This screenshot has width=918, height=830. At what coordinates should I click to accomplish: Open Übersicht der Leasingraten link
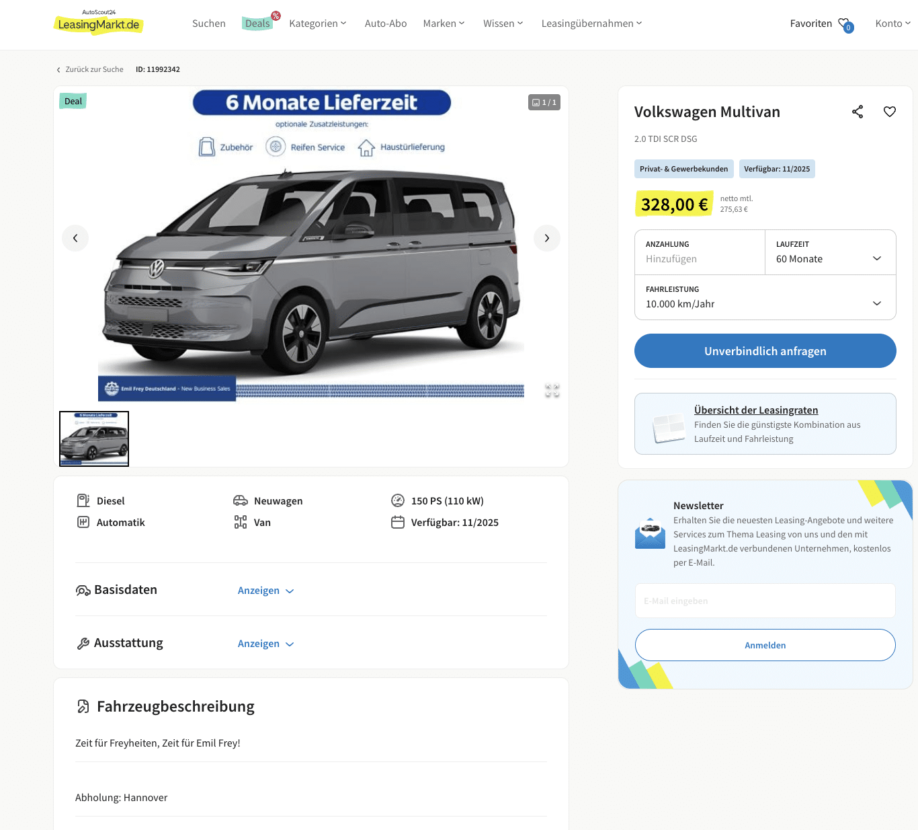click(x=756, y=410)
